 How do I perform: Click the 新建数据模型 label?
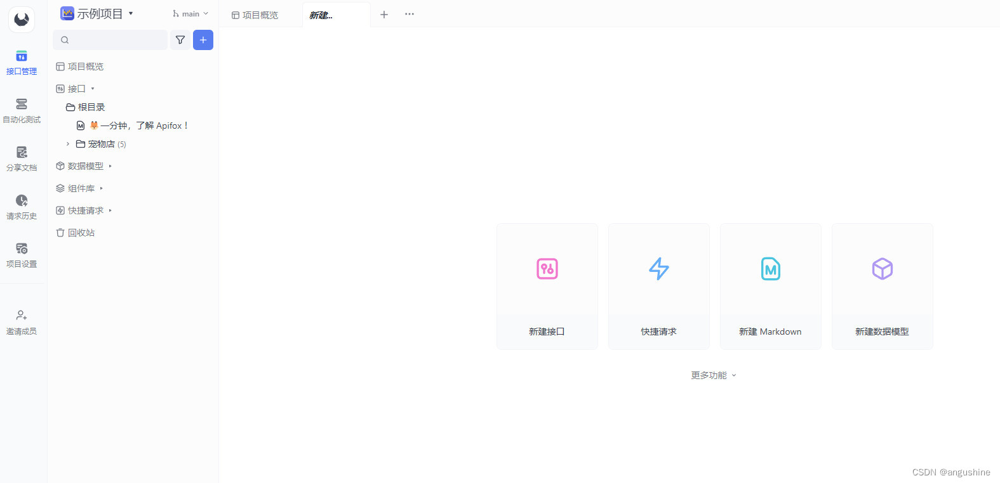pyautogui.click(x=882, y=332)
